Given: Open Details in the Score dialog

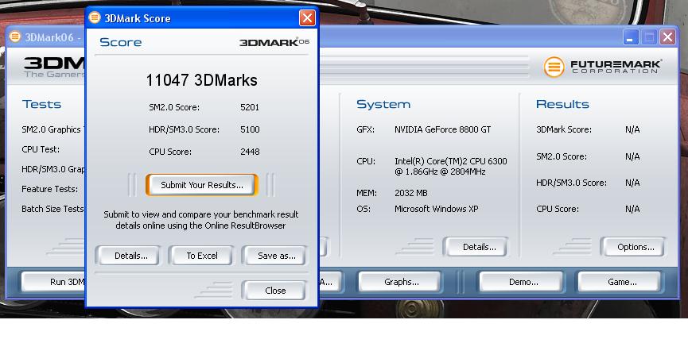Looking at the screenshot, I should pyautogui.click(x=131, y=256).
